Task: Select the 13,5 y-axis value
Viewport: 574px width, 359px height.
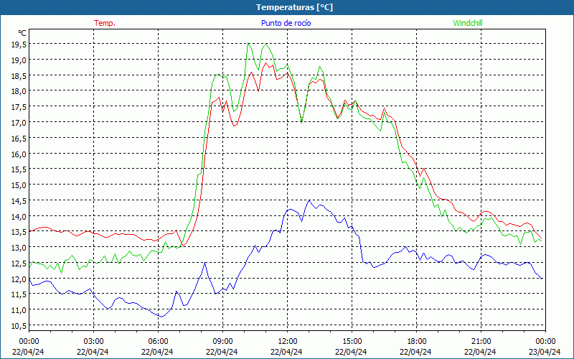Action: pos(19,232)
